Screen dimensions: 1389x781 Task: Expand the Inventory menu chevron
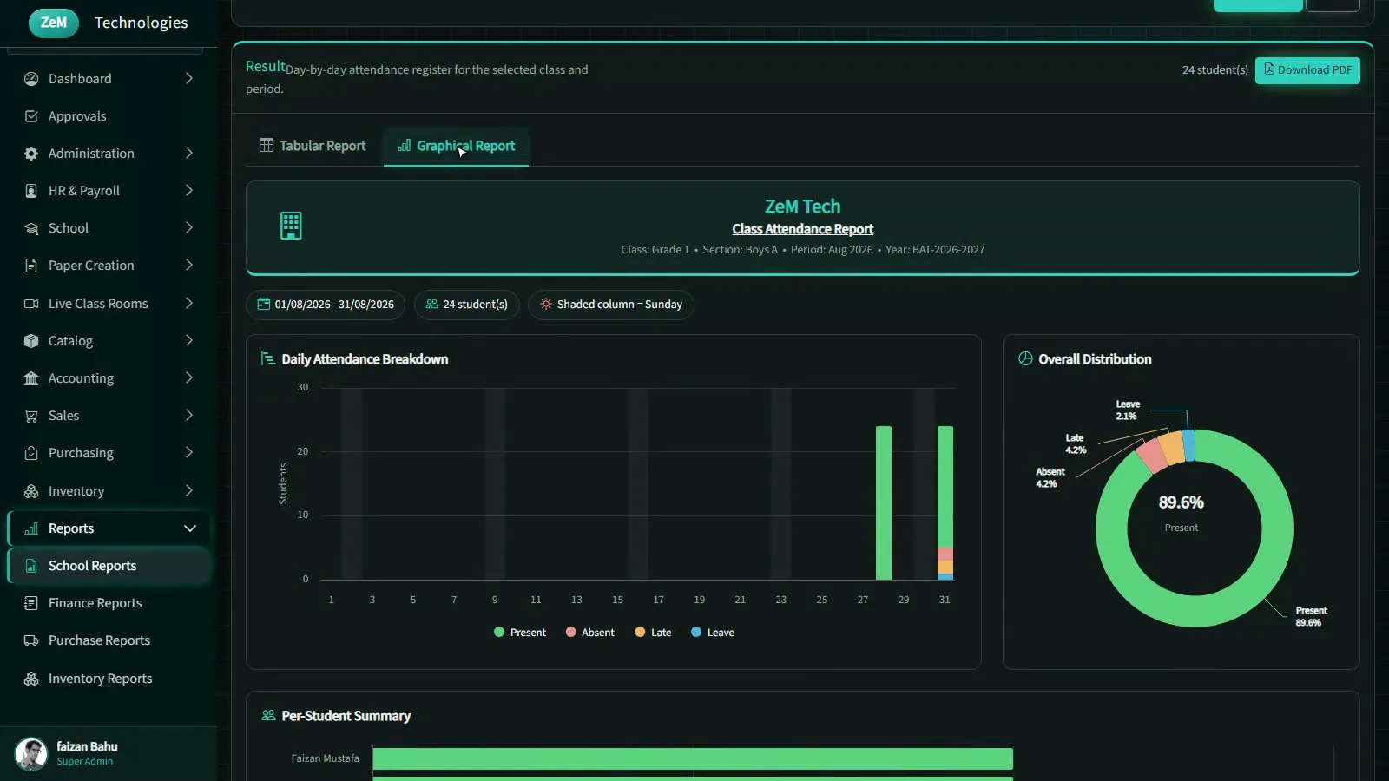click(x=189, y=491)
